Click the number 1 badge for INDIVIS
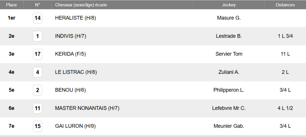Viewport: 306px width, 137px height. click(x=37, y=36)
